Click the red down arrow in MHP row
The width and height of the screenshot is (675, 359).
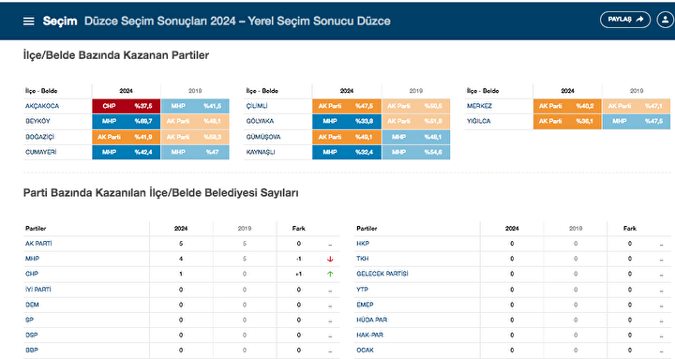(x=330, y=259)
